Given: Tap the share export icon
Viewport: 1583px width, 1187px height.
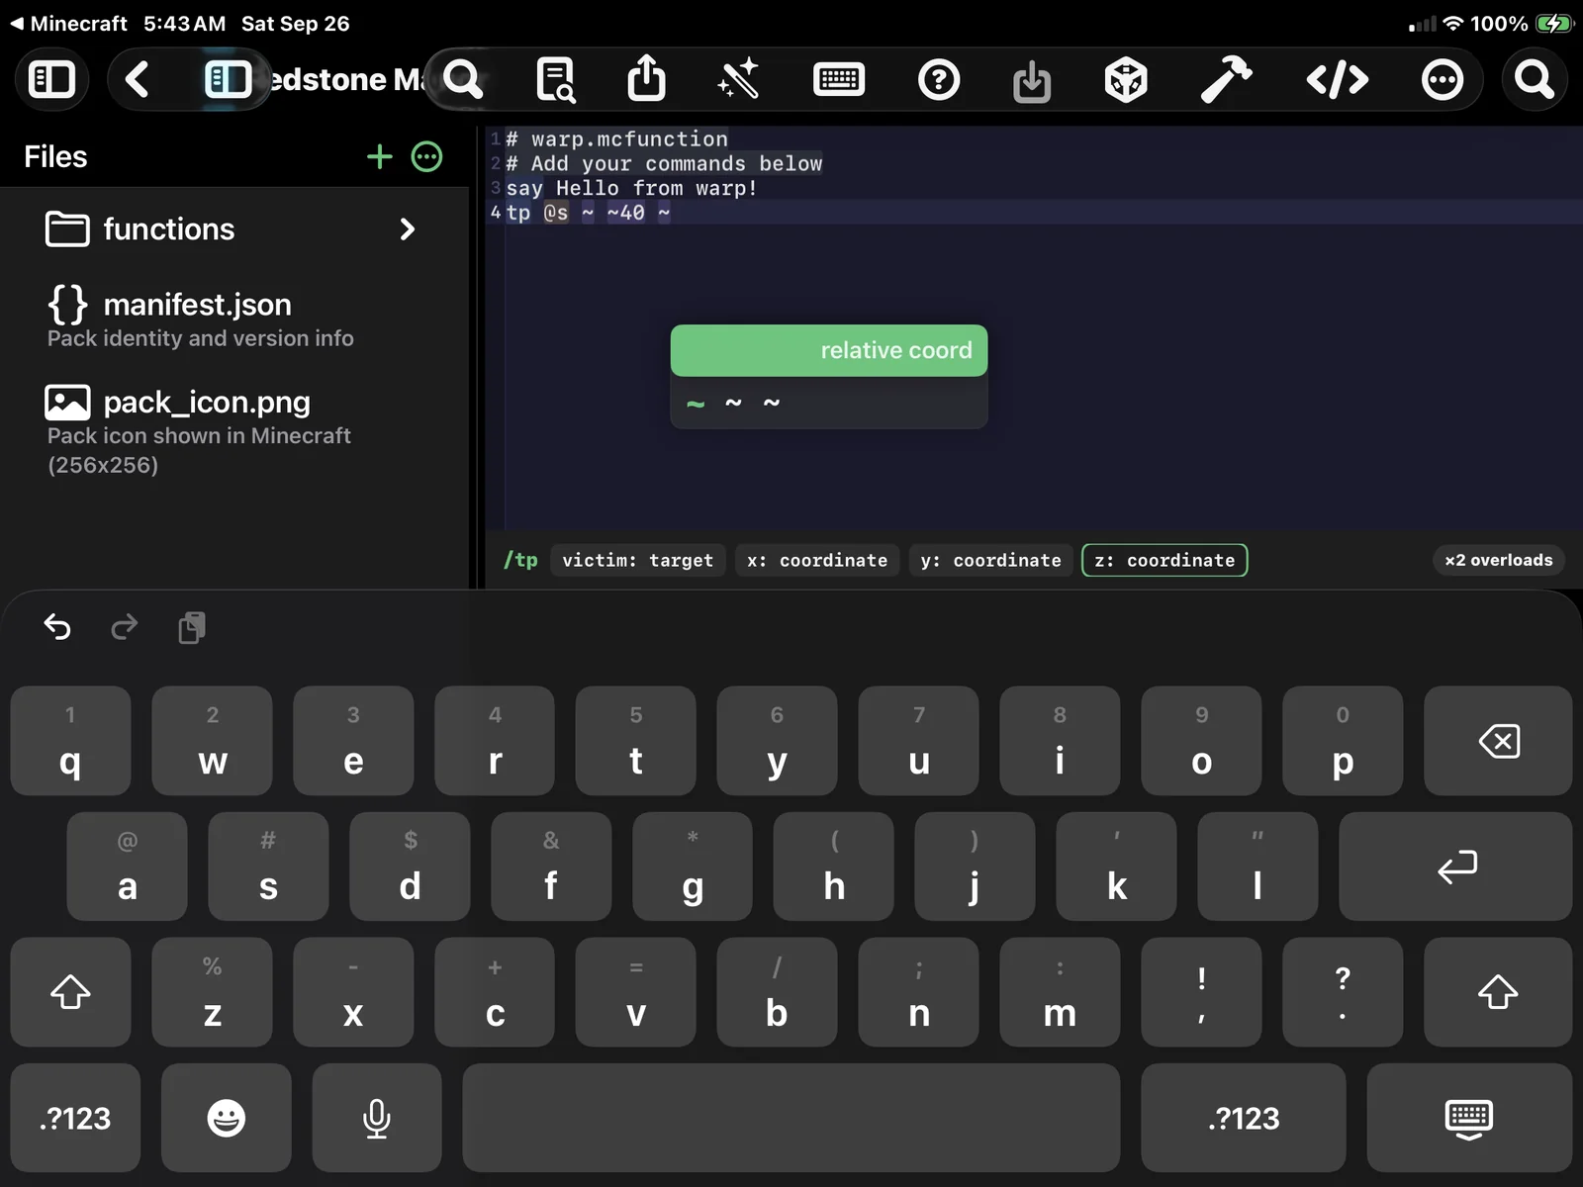Looking at the screenshot, I should click(x=647, y=78).
